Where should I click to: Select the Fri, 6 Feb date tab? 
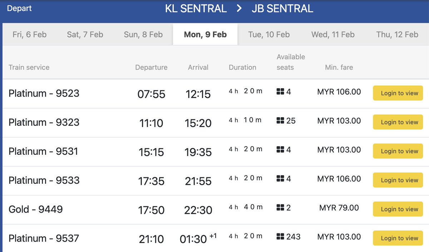point(29,35)
